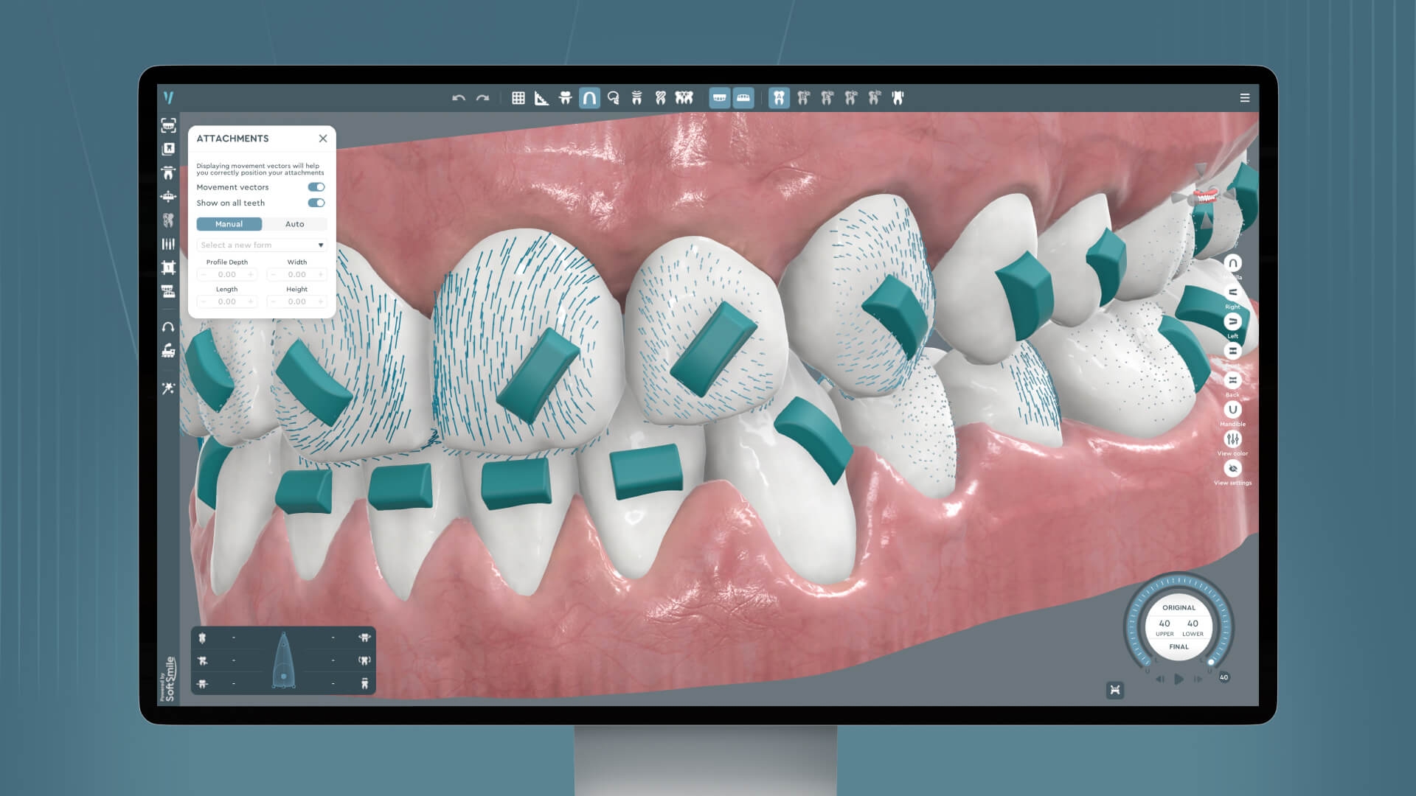
Task: Click the Width value field
Action: click(296, 274)
